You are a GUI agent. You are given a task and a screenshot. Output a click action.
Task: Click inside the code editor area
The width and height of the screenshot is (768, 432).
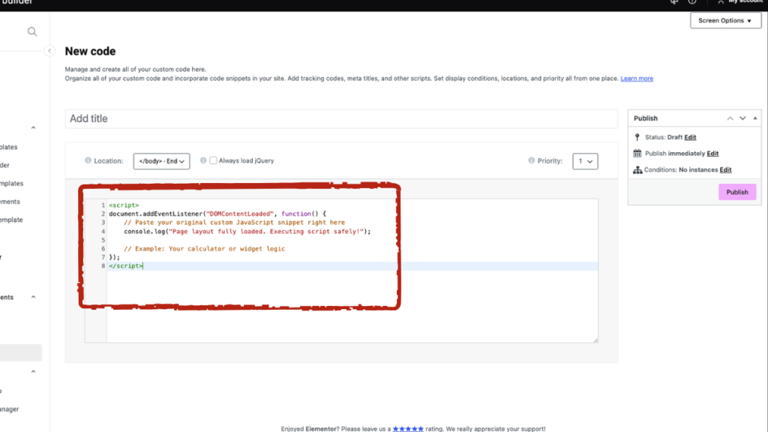341,271
